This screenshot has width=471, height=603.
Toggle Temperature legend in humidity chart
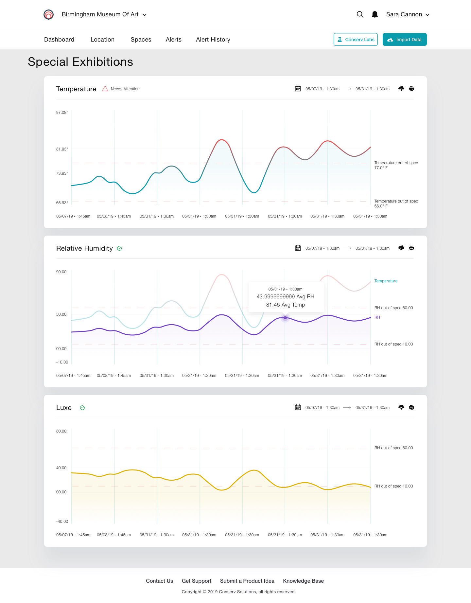[x=386, y=281]
